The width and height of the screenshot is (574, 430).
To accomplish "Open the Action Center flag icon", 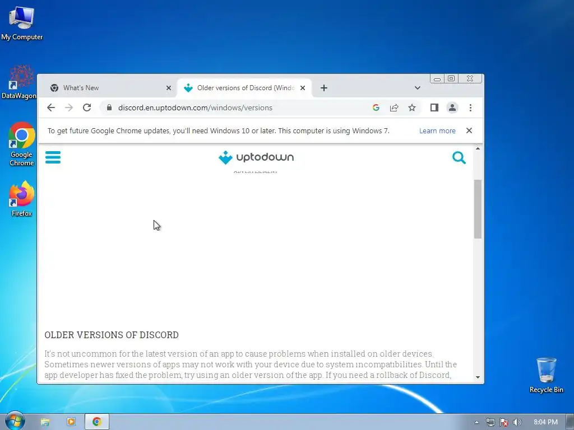I will (x=504, y=422).
